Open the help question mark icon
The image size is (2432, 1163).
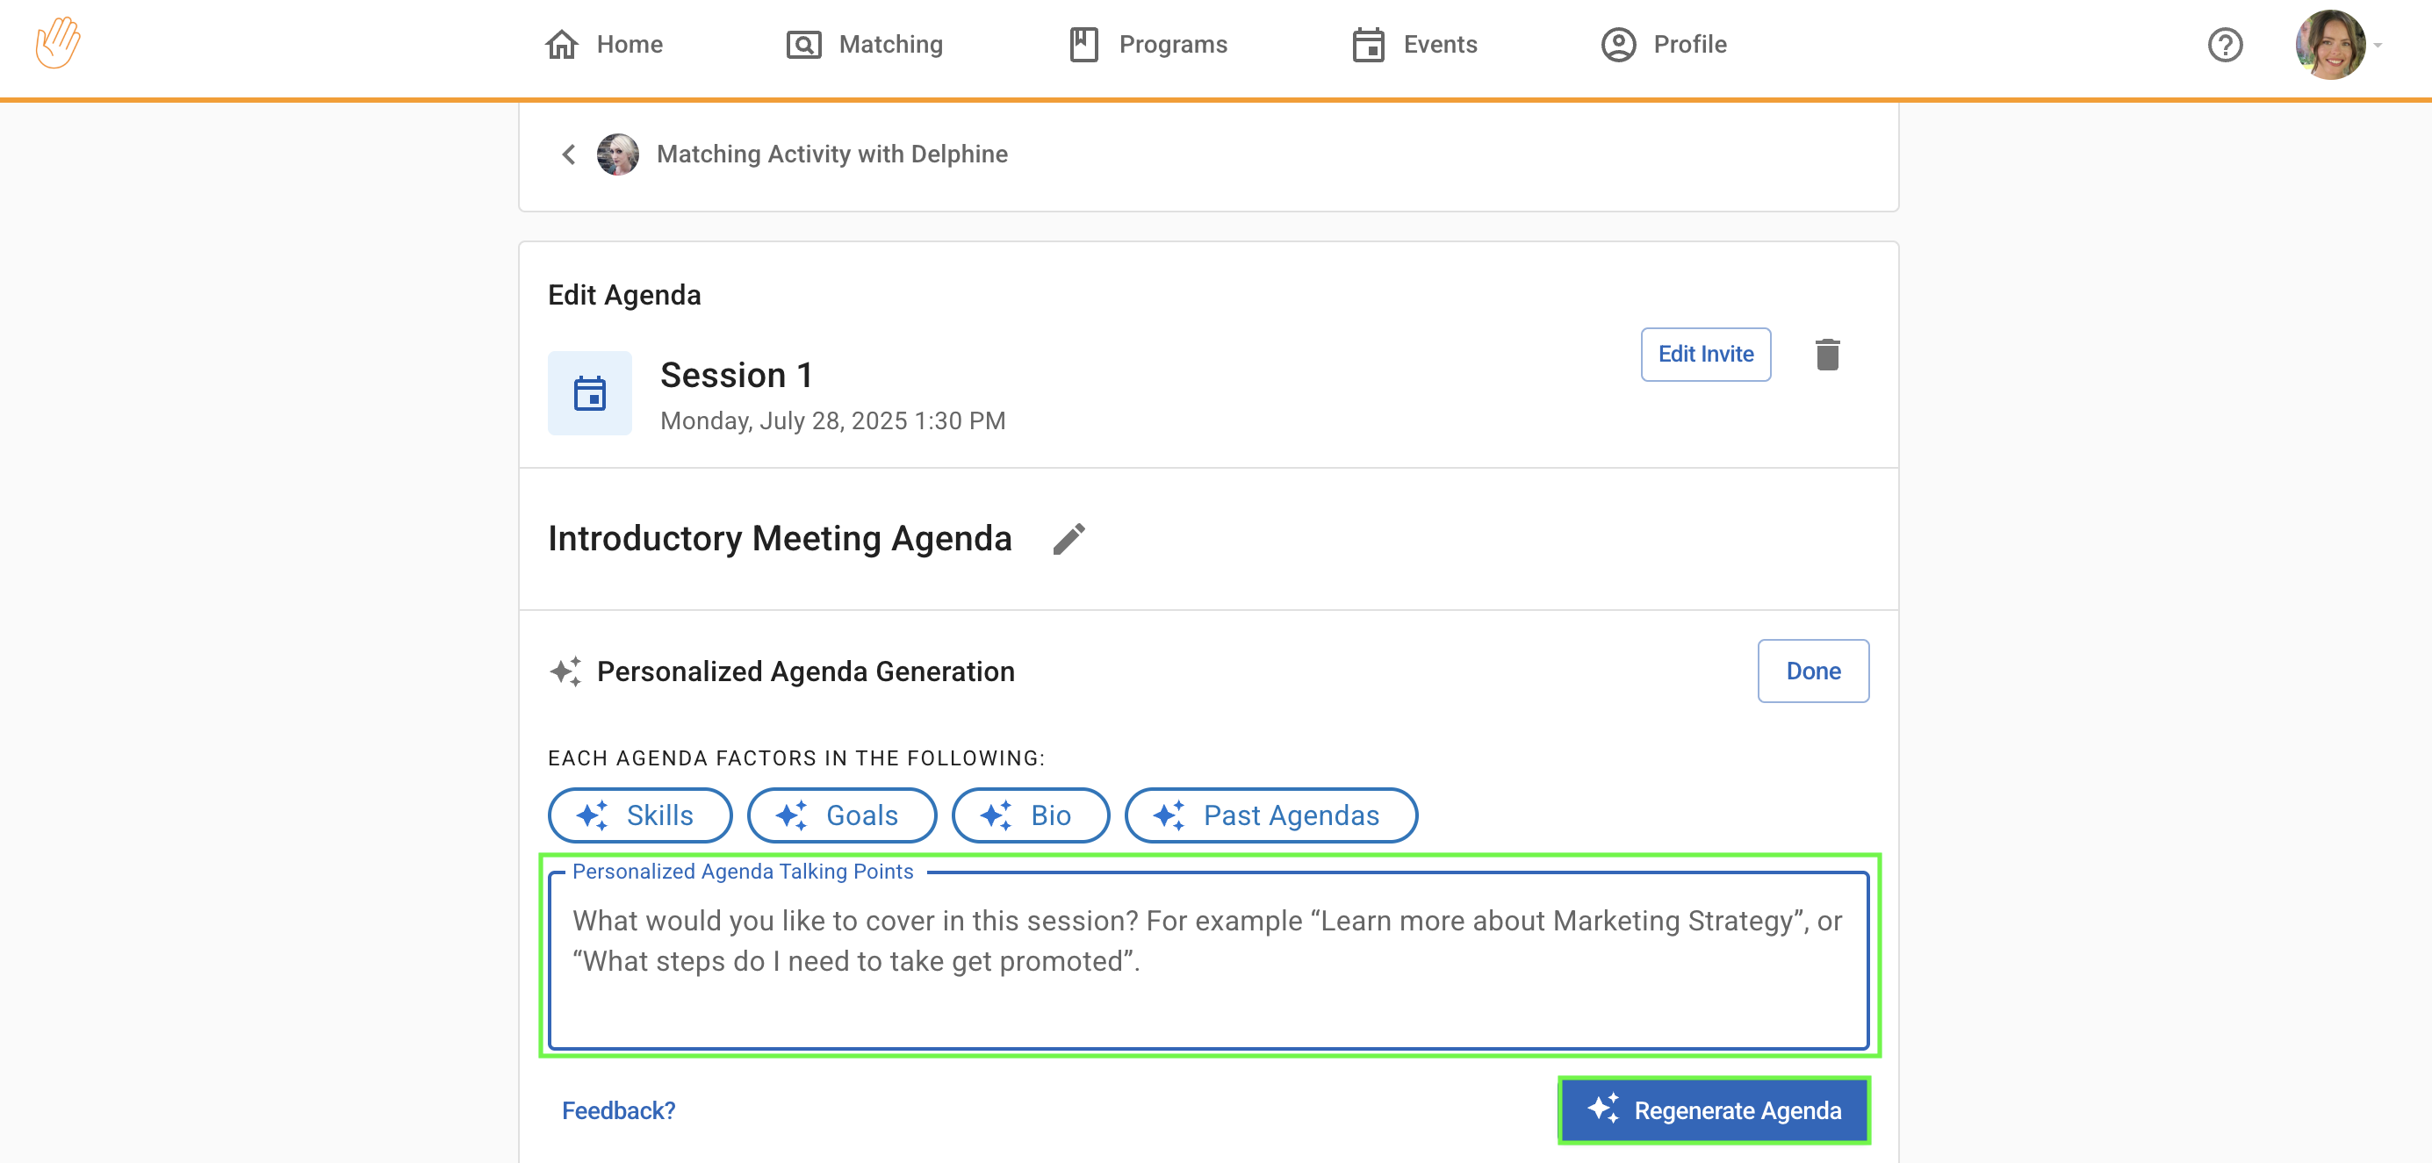point(2224,45)
